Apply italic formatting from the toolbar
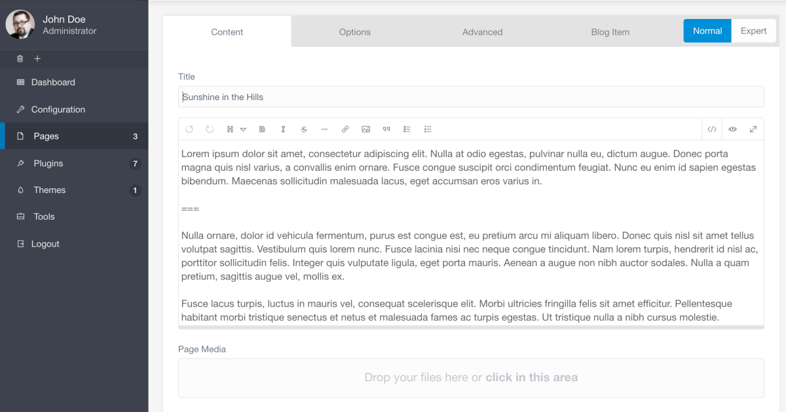This screenshot has width=786, height=412. point(283,129)
